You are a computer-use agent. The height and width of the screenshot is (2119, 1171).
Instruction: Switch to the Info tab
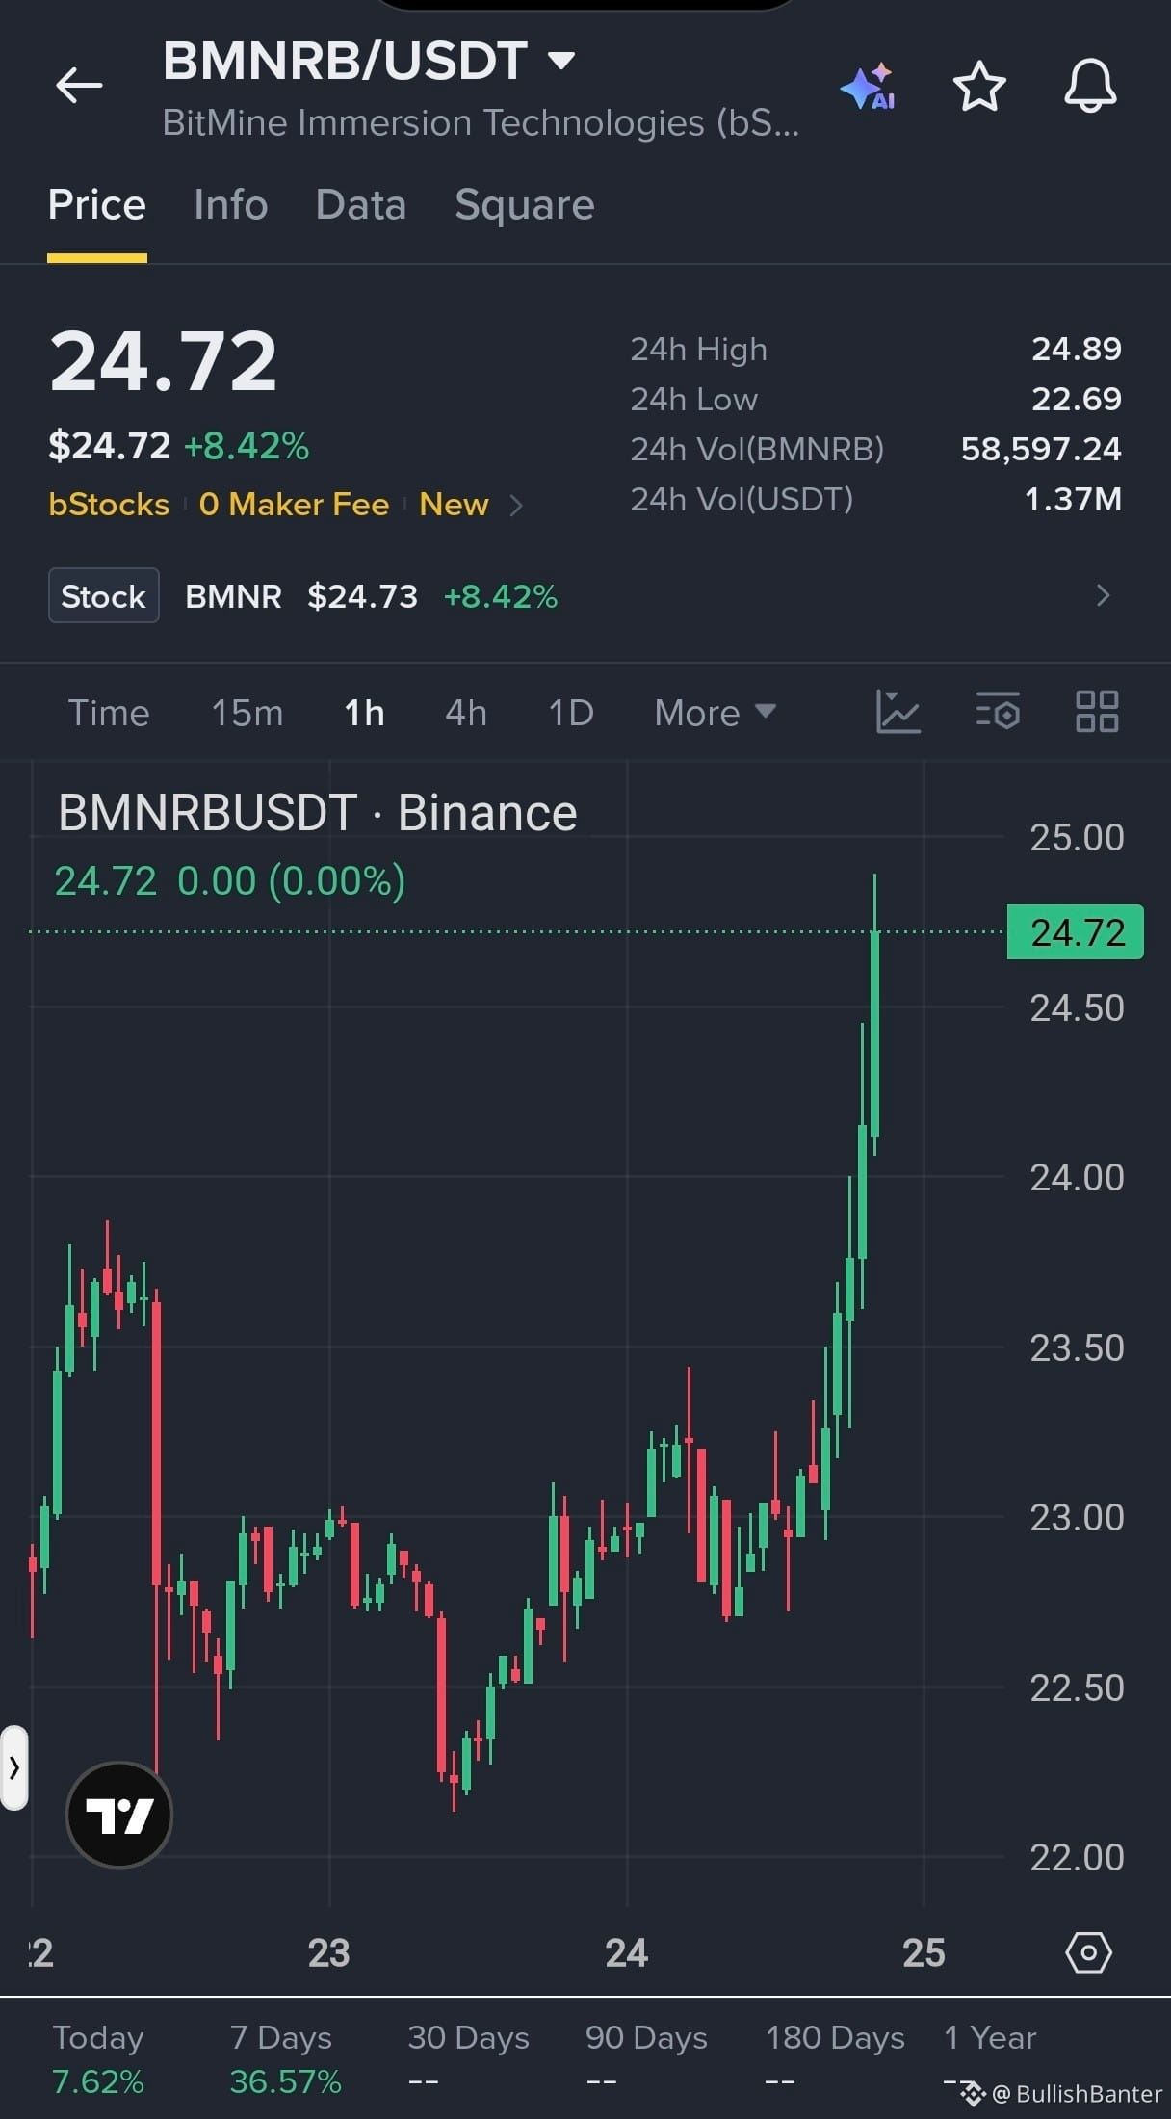(x=231, y=204)
